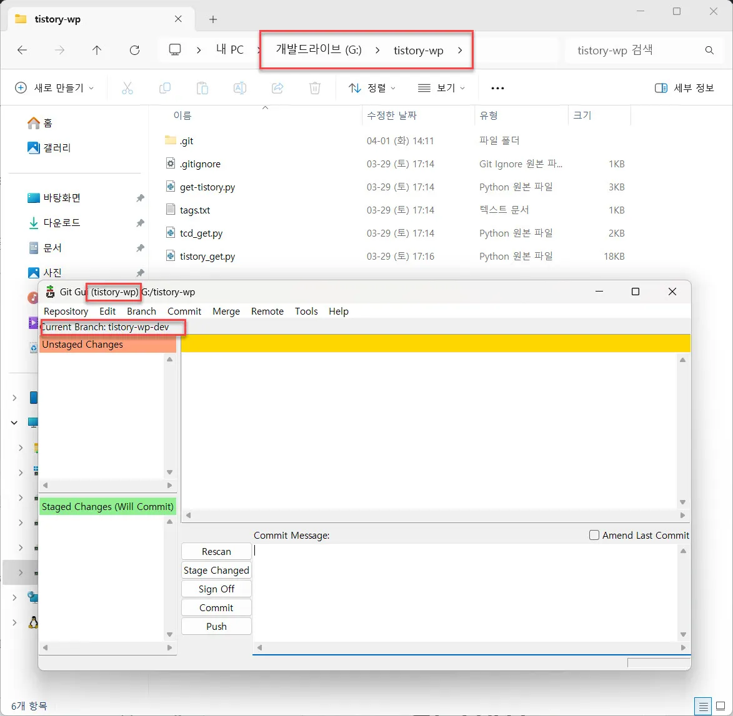733x716 pixels.
Task: Click the Refresh icon in the navigation bar
Action: [135, 51]
